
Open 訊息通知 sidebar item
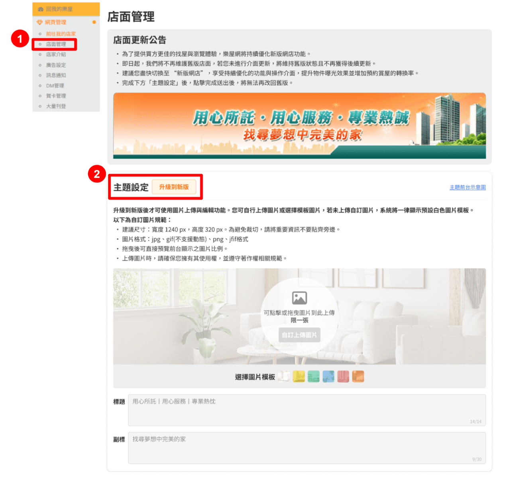click(56, 75)
